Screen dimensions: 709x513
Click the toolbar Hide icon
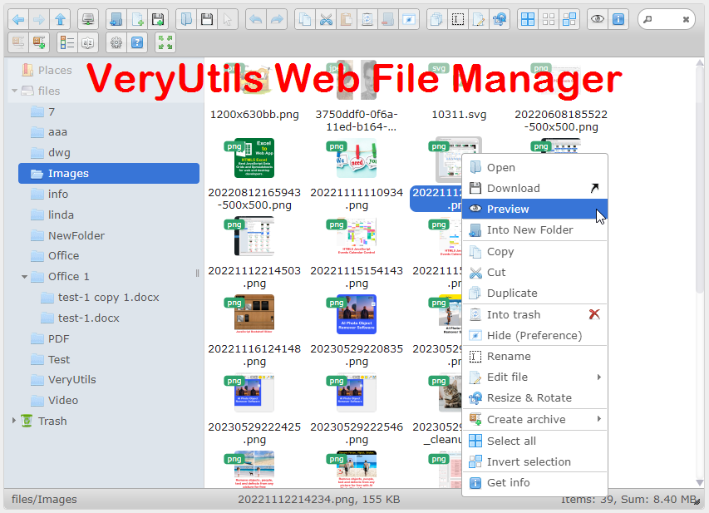point(409,19)
